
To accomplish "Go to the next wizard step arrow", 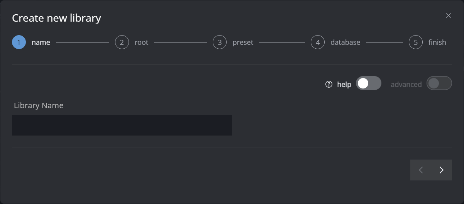I will [x=442, y=170].
